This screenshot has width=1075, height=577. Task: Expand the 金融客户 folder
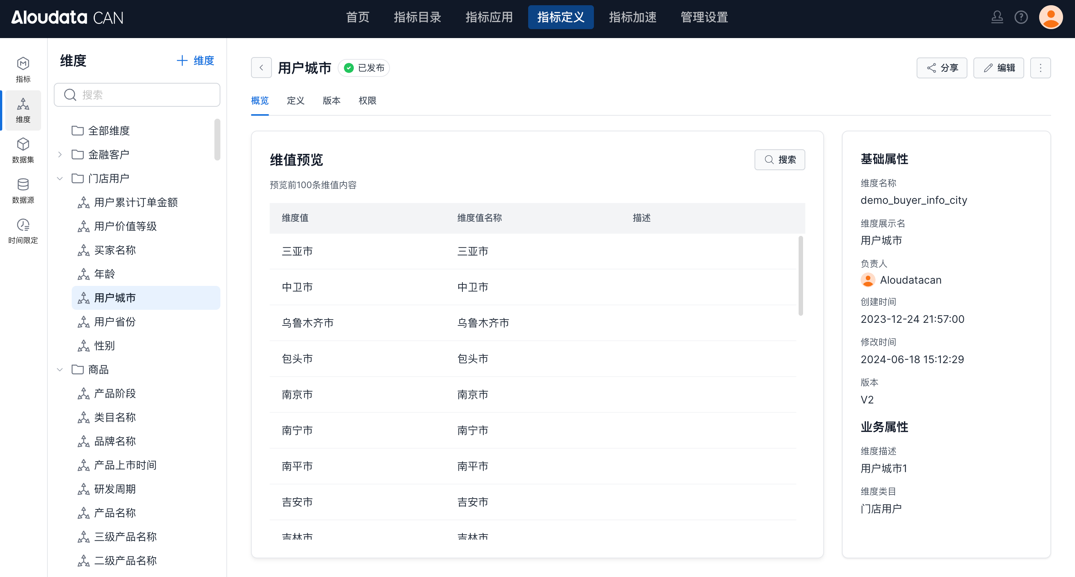pyautogui.click(x=60, y=155)
